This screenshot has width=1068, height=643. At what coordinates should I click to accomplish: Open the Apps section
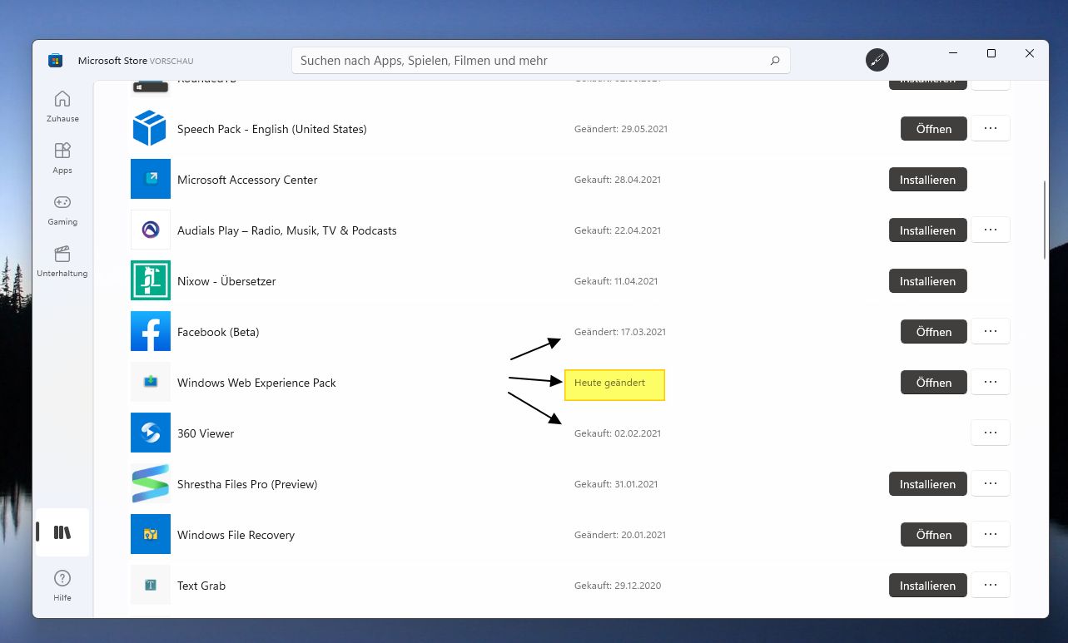pos(62,158)
